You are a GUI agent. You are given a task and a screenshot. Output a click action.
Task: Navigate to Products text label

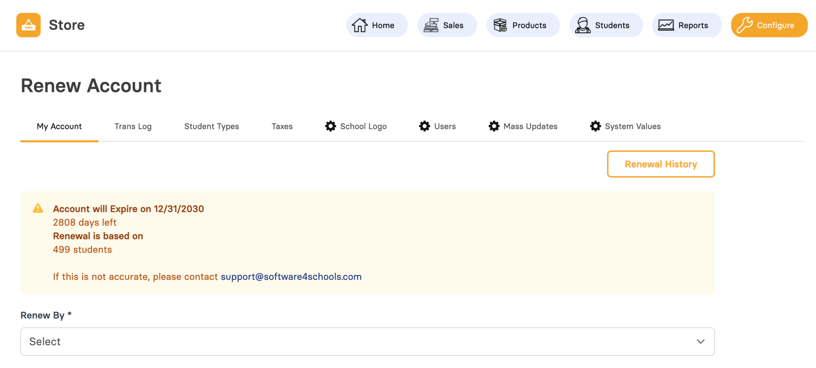(529, 25)
